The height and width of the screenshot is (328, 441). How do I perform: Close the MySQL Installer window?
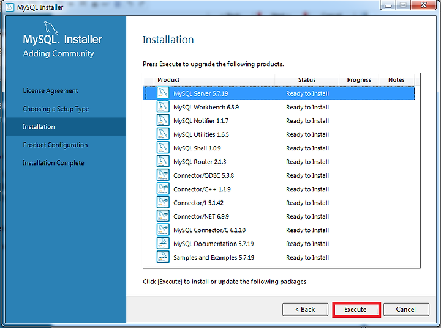tap(424, 5)
